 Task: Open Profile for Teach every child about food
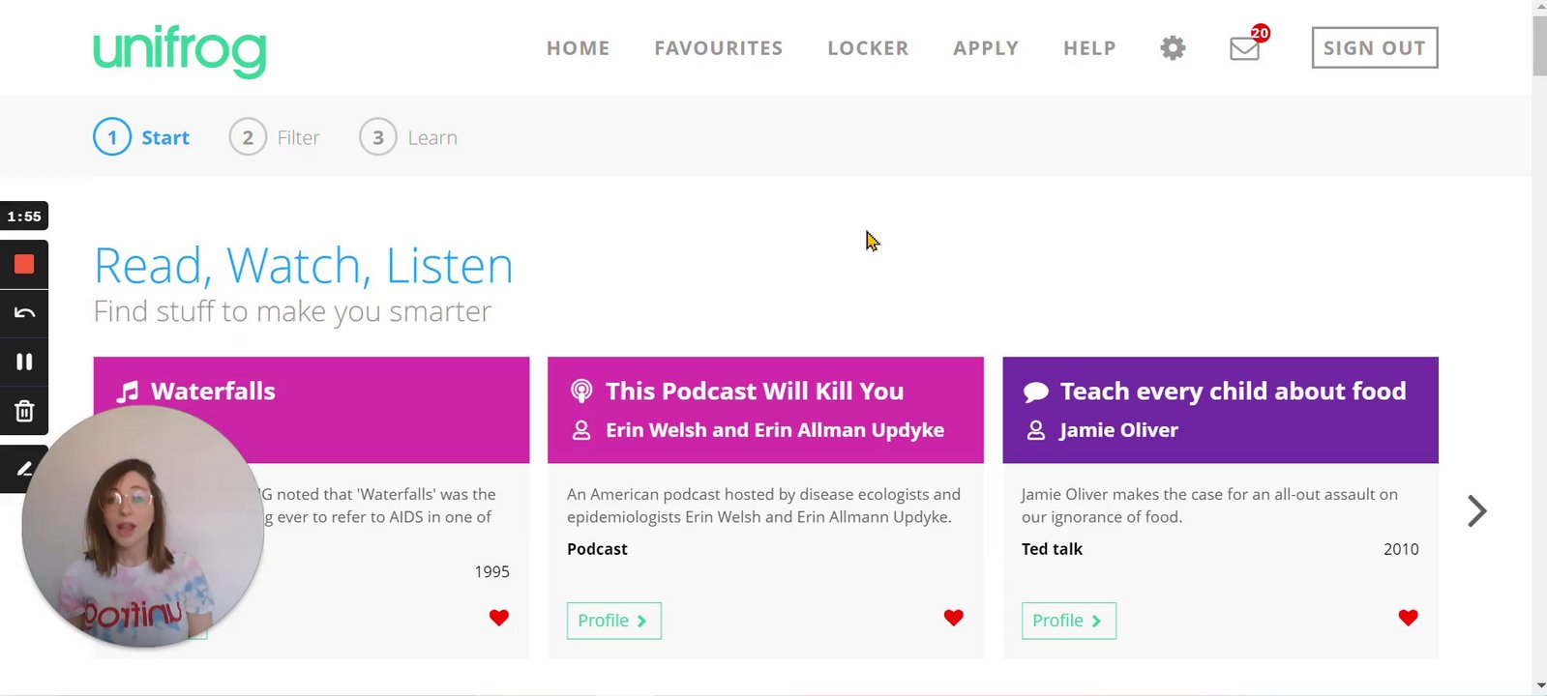coord(1068,621)
